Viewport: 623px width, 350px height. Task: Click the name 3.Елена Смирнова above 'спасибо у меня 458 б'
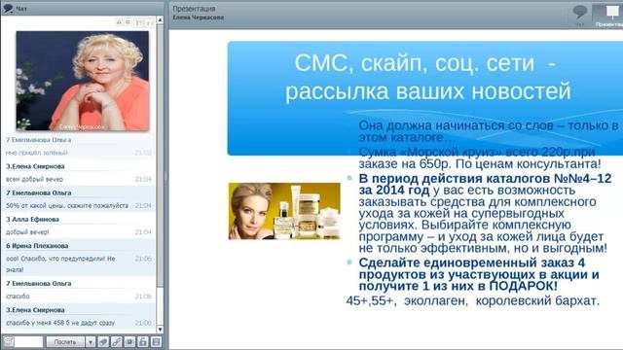[35, 309]
